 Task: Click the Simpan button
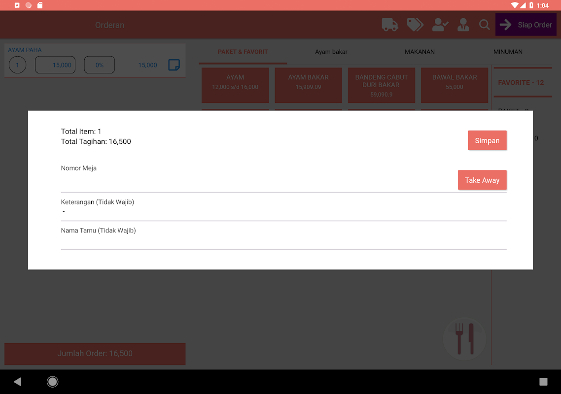[487, 140]
